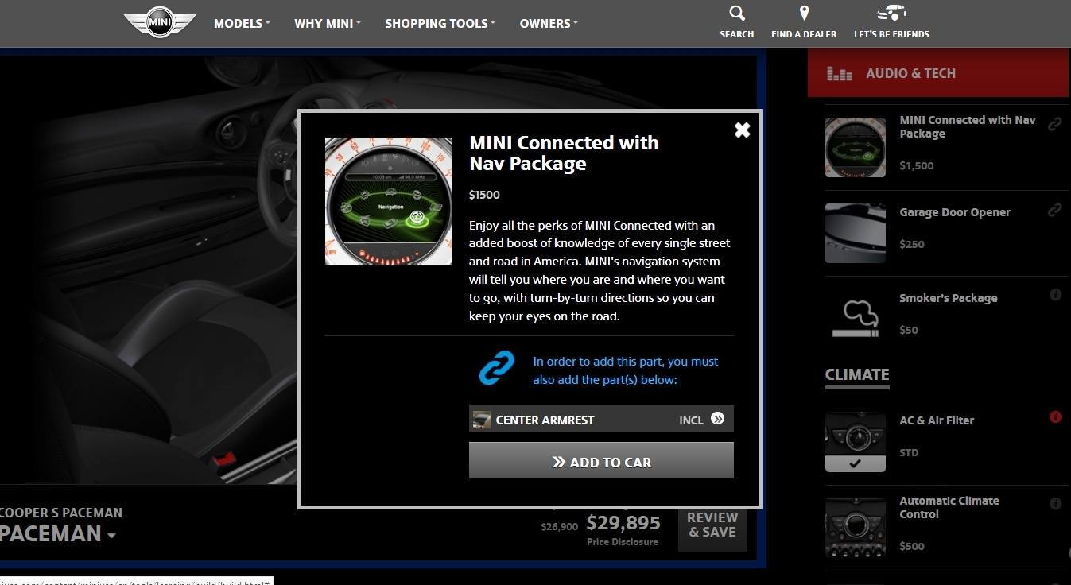The image size is (1071, 585).
Task: Click info icon next to Smoker's Package
Action: pos(1055,295)
